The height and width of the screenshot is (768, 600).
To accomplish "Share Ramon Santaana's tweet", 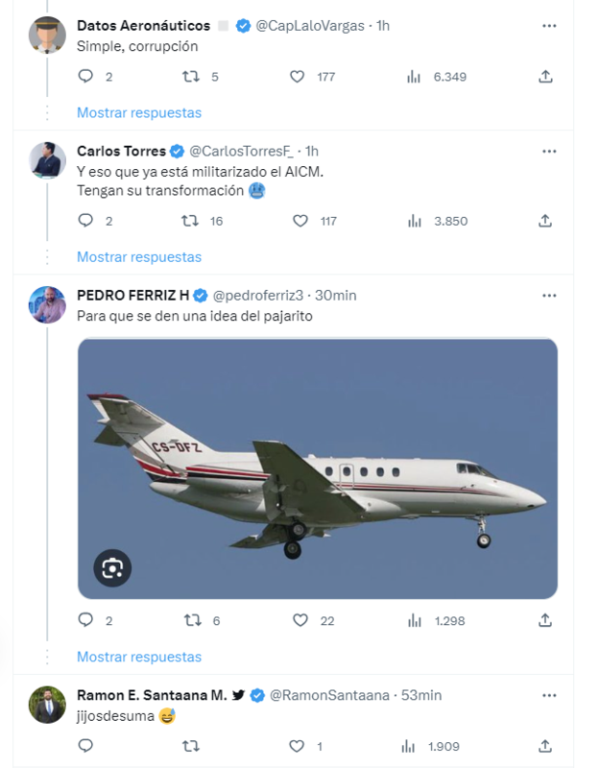I will pyautogui.click(x=545, y=746).
